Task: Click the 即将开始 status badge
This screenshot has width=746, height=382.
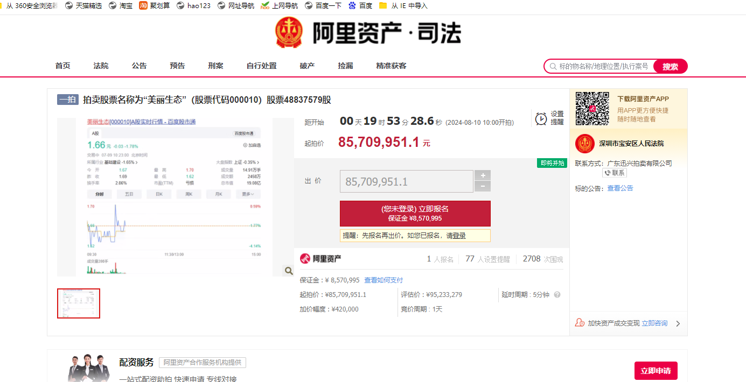Action: click(x=552, y=163)
